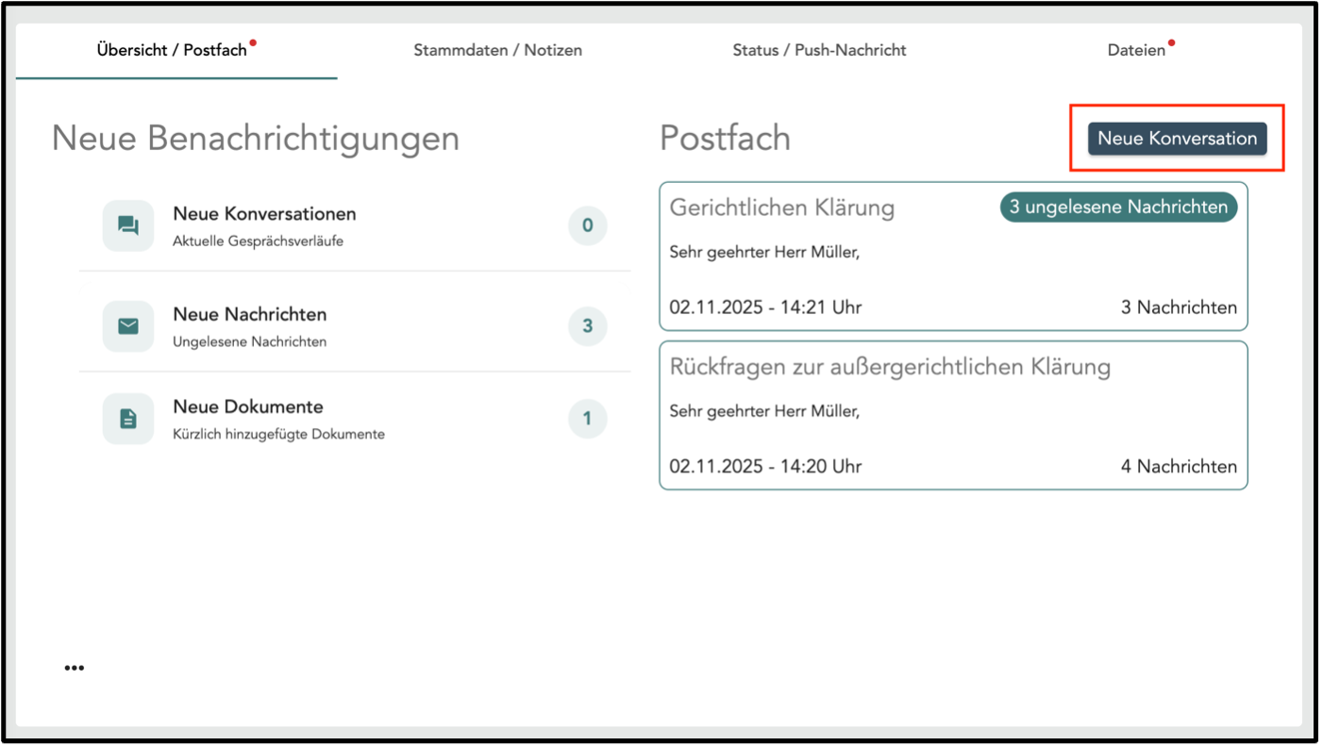Open the Status / Push-Nachricht tab
Image resolution: width=1323 pixels, height=746 pixels.
(819, 51)
